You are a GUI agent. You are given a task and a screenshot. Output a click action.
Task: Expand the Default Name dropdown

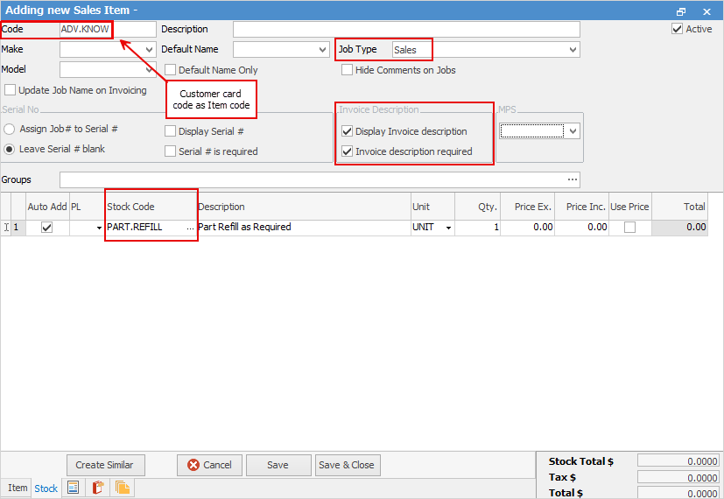pos(323,49)
